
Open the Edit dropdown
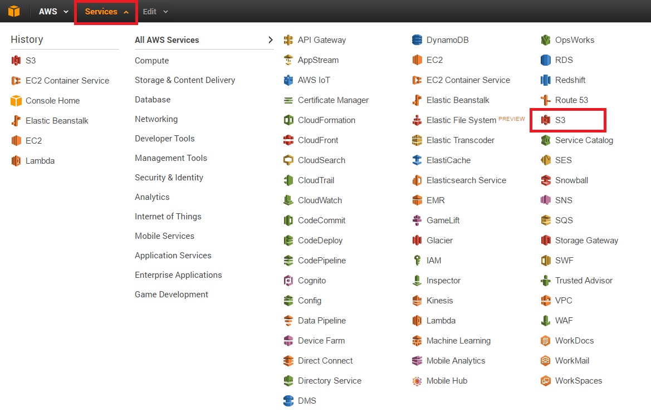pos(155,12)
